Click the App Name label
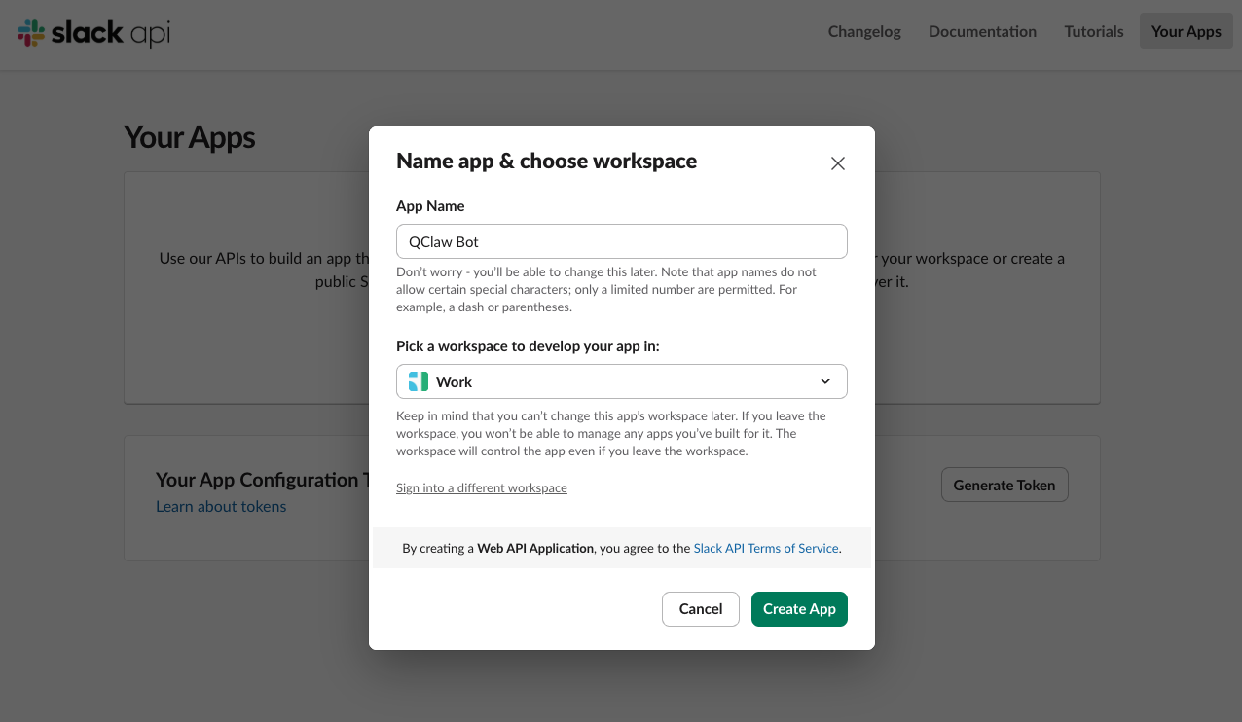The width and height of the screenshot is (1242, 722). [x=430, y=206]
